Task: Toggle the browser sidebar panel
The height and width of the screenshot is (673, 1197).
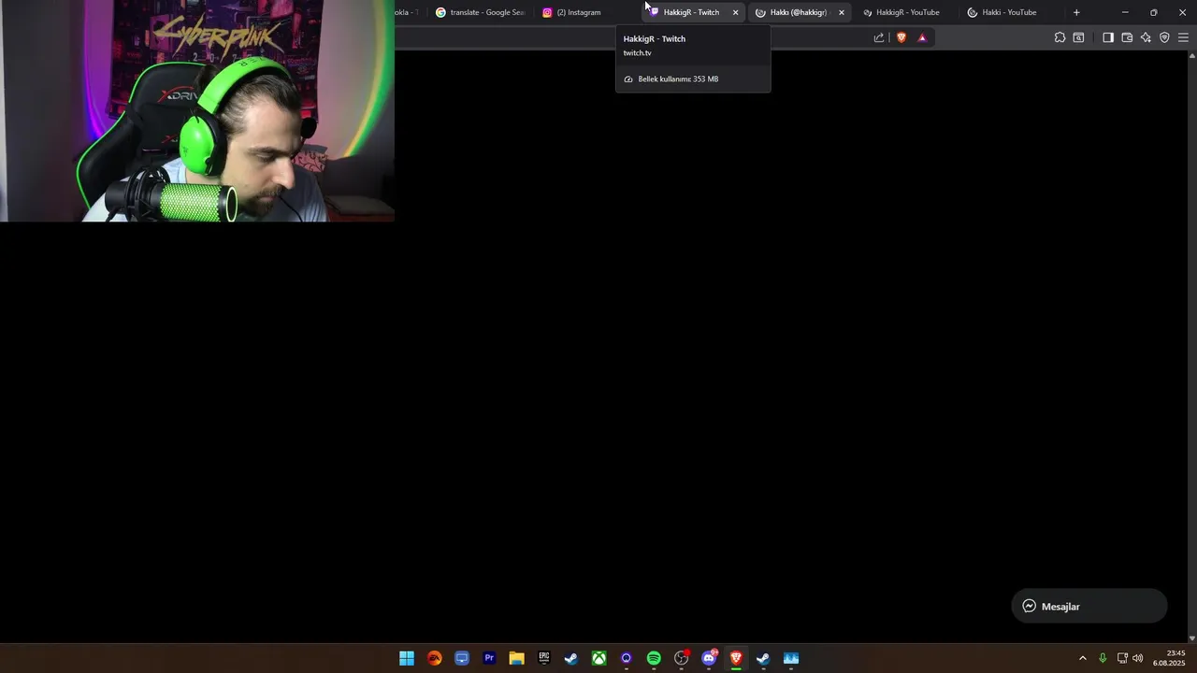Action: tap(1108, 37)
